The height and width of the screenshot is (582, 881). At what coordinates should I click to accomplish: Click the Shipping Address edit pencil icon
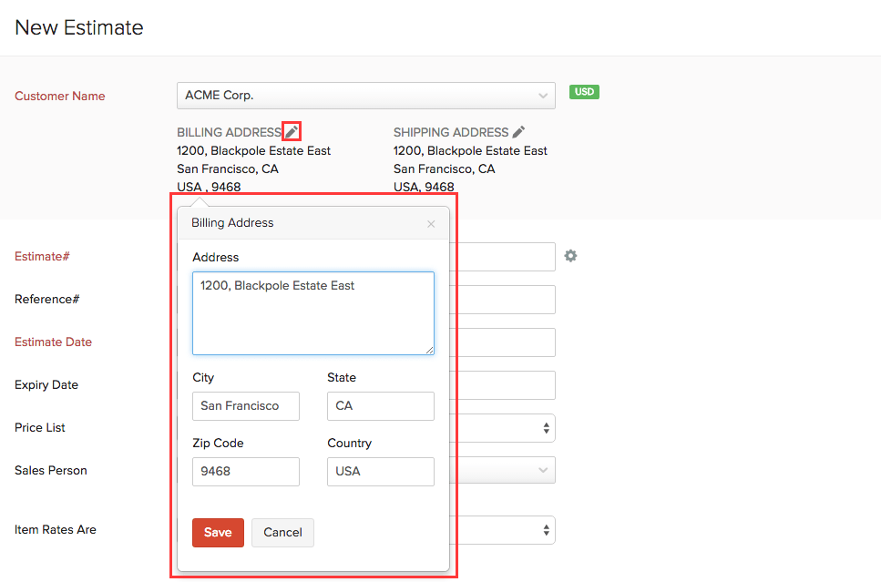pyautogui.click(x=519, y=132)
